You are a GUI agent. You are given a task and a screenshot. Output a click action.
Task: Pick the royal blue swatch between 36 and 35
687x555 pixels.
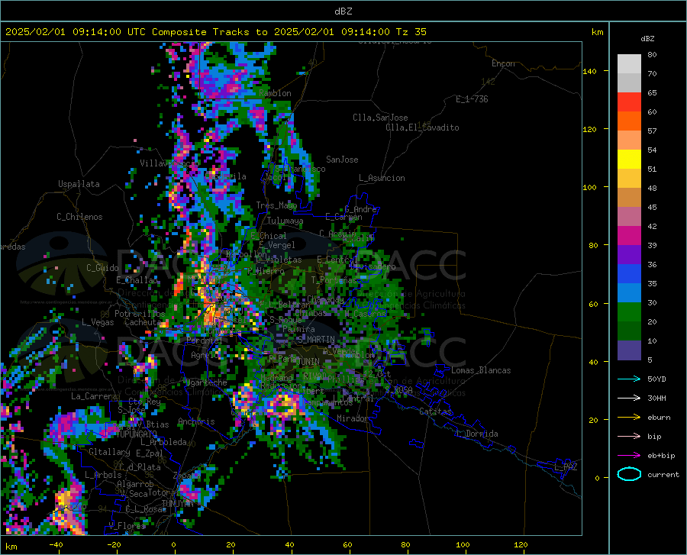629,274
